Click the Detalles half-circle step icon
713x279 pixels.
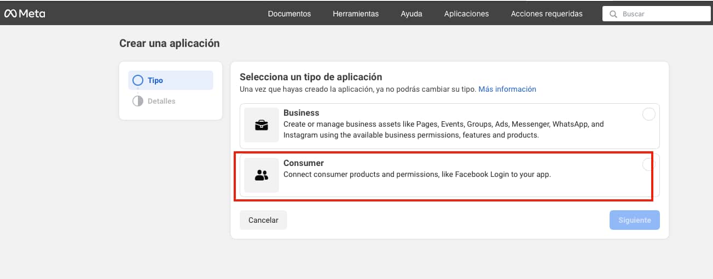(138, 101)
